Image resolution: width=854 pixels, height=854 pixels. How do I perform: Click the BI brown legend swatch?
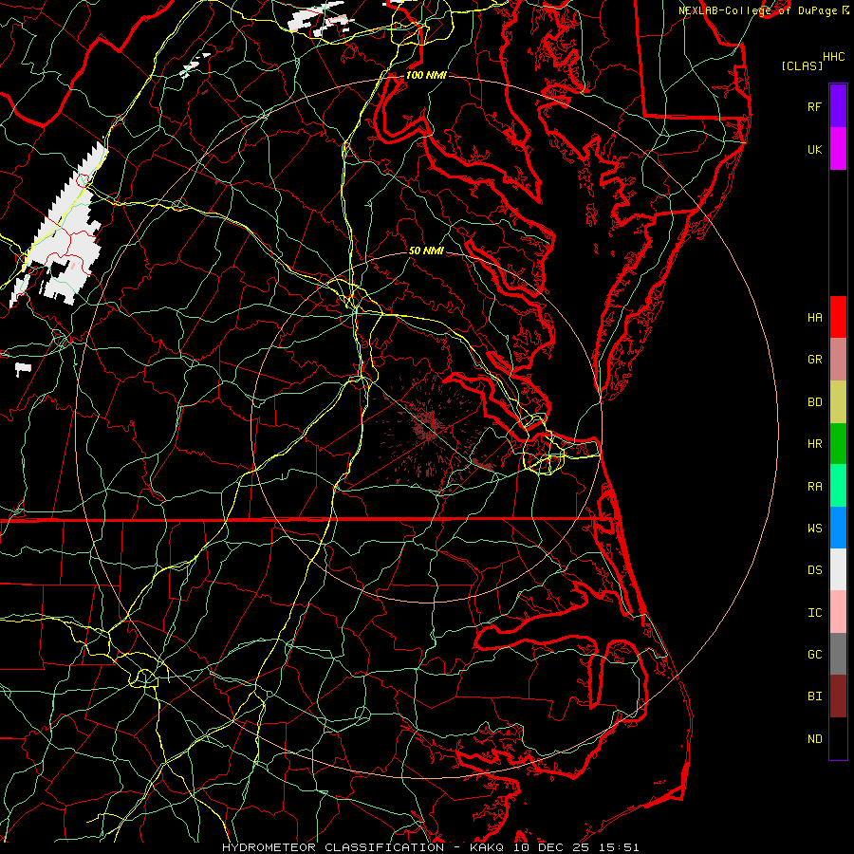838,696
